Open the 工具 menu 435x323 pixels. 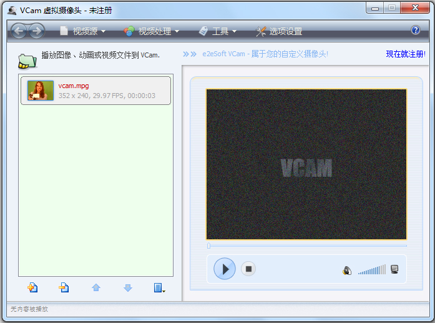(x=218, y=31)
